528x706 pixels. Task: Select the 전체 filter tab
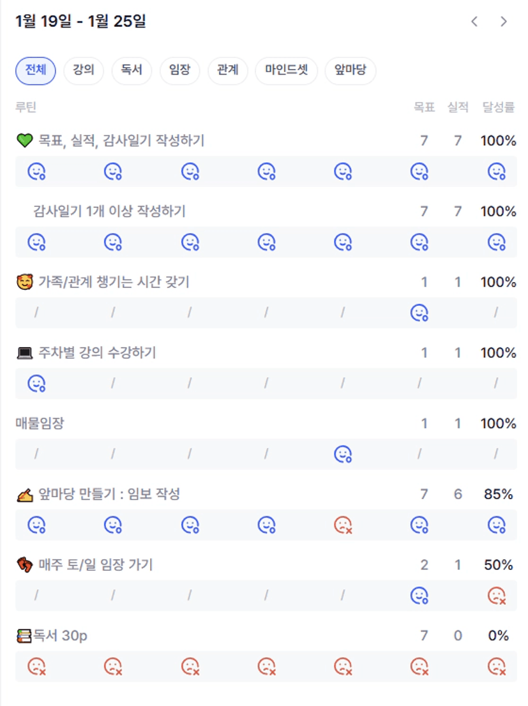click(x=36, y=70)
